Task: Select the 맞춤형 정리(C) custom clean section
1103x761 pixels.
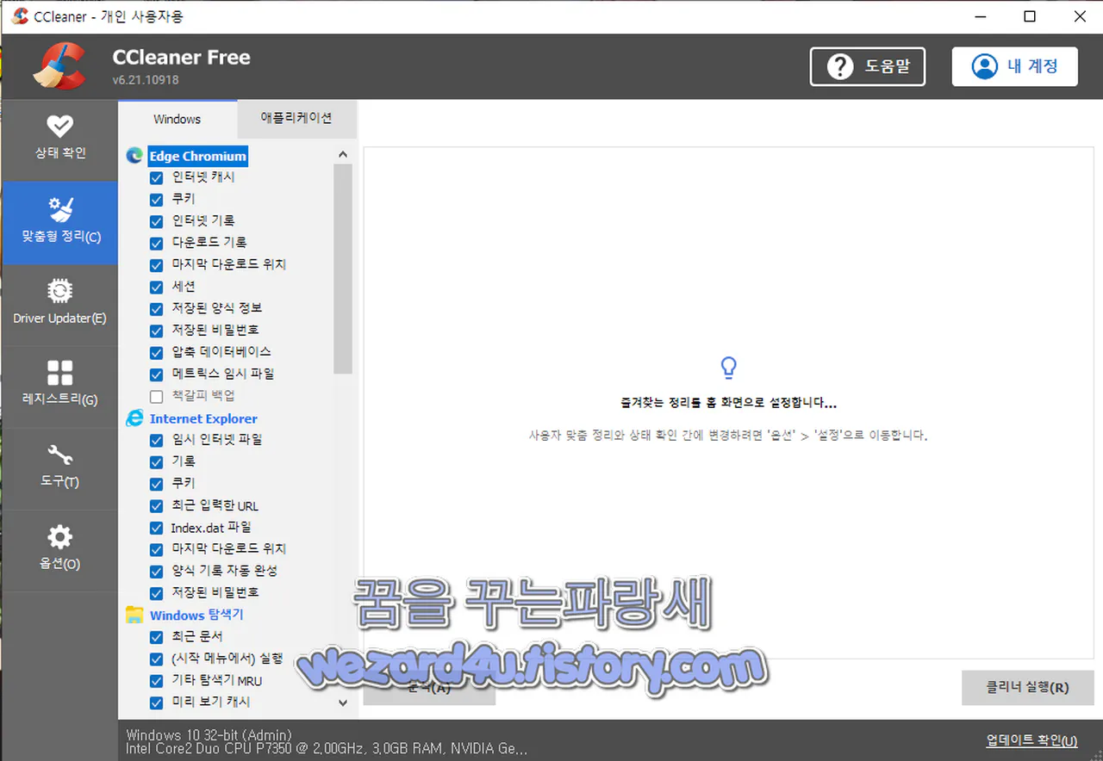Action: click(x=59, y=222)
